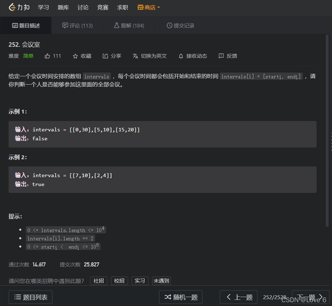The width and height of the screenshot is (332, 306).
Task: Open the 求职 menu item
Action: [122, 7]
